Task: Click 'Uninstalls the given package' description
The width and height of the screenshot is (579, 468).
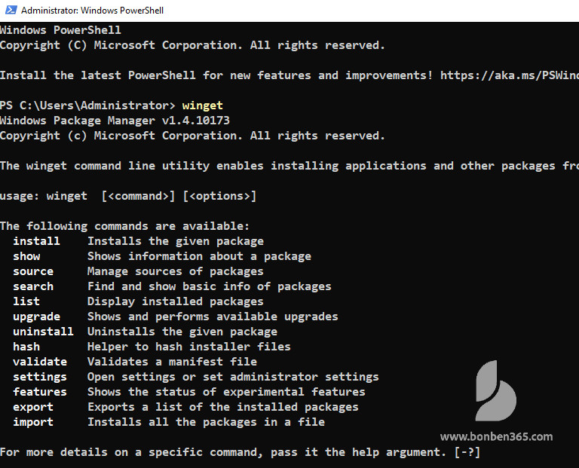Action: 182,332
